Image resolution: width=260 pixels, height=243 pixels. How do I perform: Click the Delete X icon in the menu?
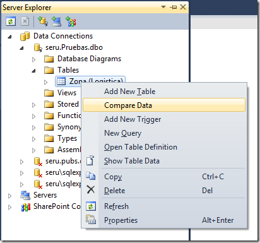pos(91,189)
